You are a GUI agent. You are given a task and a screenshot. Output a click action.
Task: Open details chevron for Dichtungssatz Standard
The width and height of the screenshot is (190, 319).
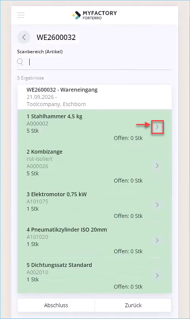tap(157, 275)
